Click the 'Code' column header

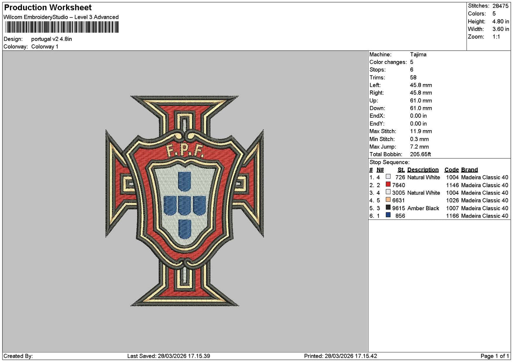452,170
